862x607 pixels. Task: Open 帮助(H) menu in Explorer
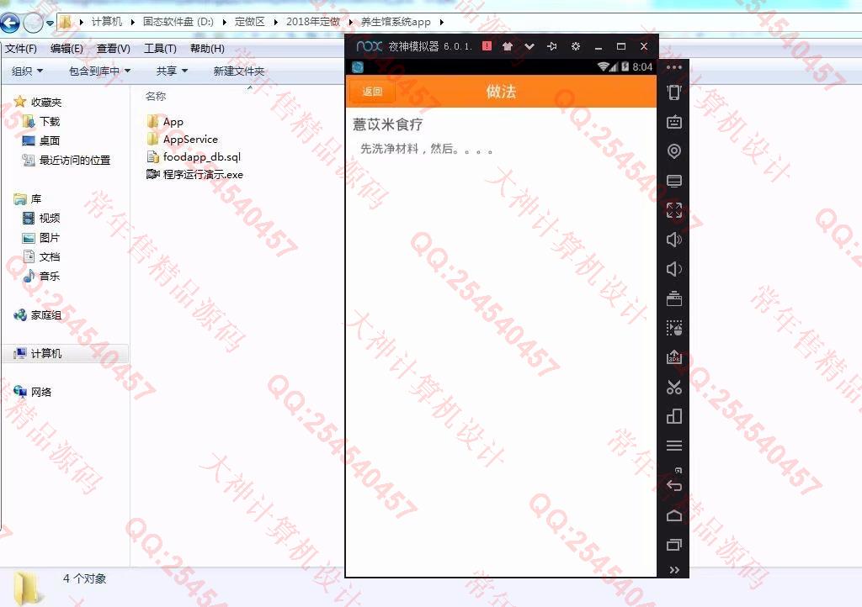pyautogui.click(x=207, y=48)
